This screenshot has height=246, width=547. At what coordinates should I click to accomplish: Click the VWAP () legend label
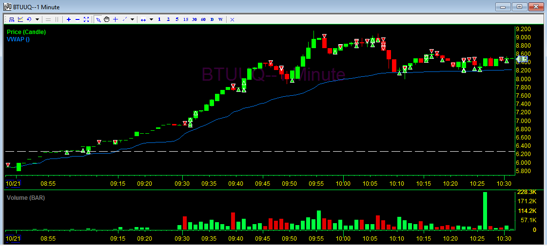point(18,39)
